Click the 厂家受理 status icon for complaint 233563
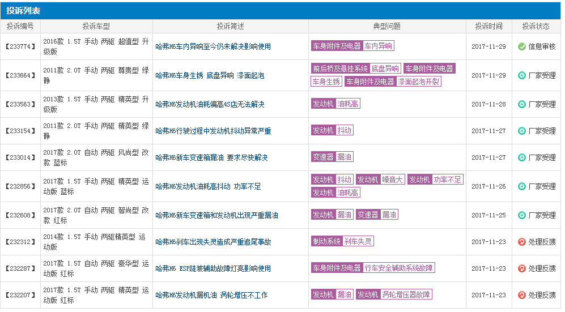The width and height of the screenshot is (565, 312). (522, 104)
